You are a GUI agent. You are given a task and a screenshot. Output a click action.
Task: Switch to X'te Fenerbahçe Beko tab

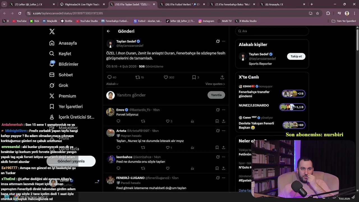(232, 4)
